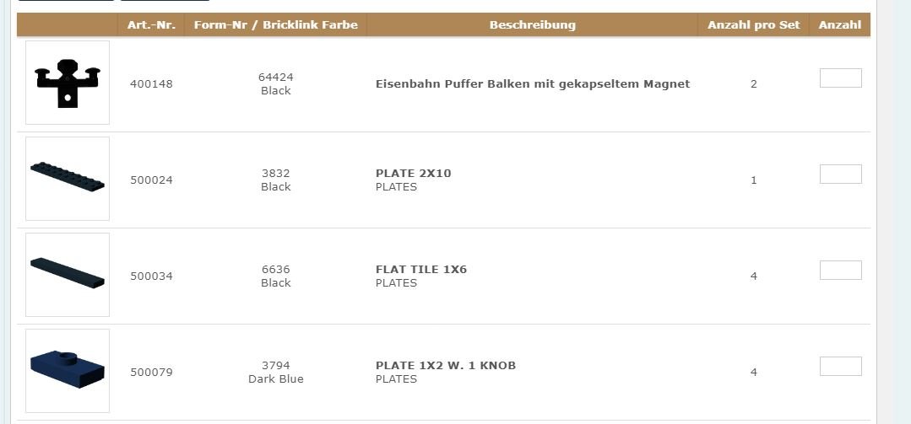Focus the Anzahl field for Plate 2x10
Screen dimensions: 911x424
tap(840, 174)
